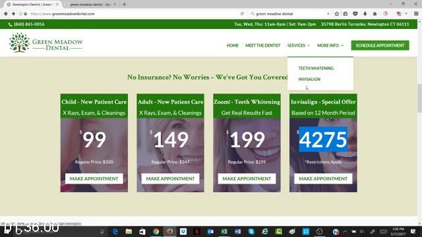Make appointment for Invisalign Special Offer
The width and height of the screenshot is (422, 237).
(x=323, y=178)
